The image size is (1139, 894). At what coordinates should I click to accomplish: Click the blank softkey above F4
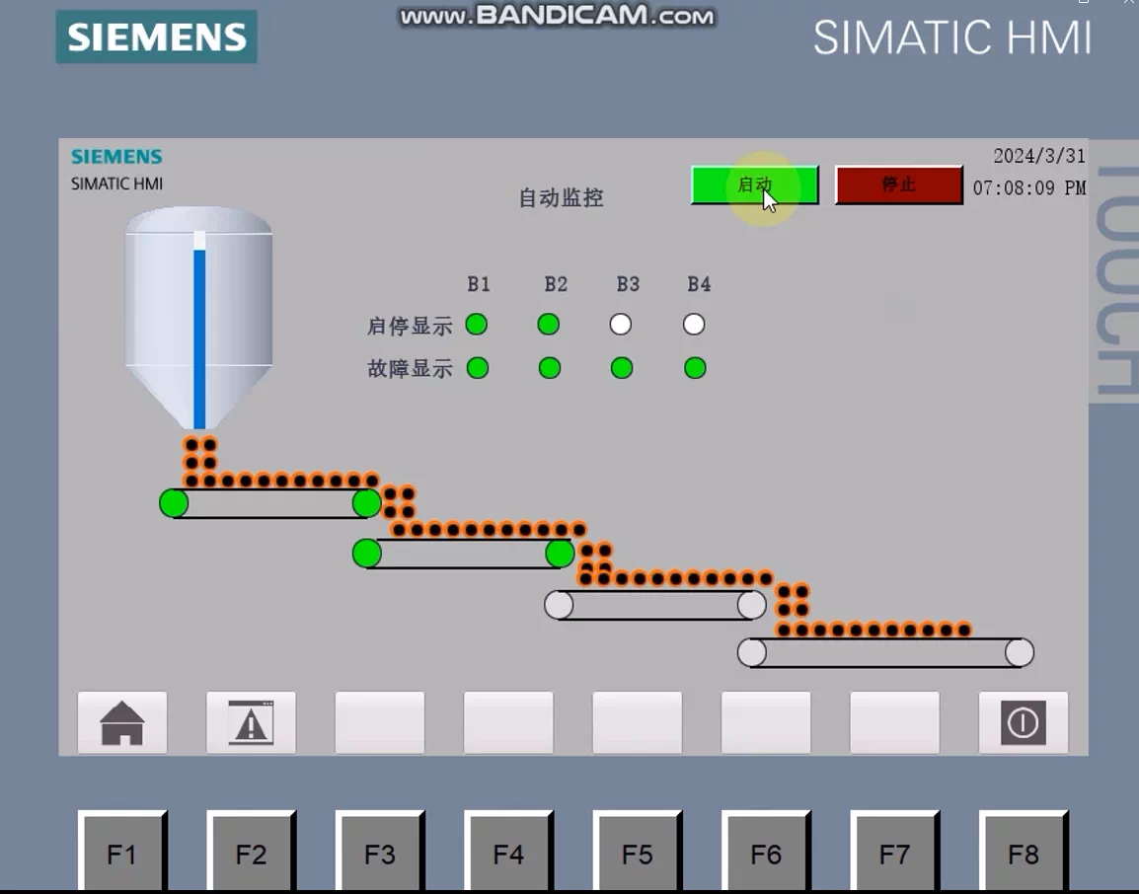click(508, 722)
